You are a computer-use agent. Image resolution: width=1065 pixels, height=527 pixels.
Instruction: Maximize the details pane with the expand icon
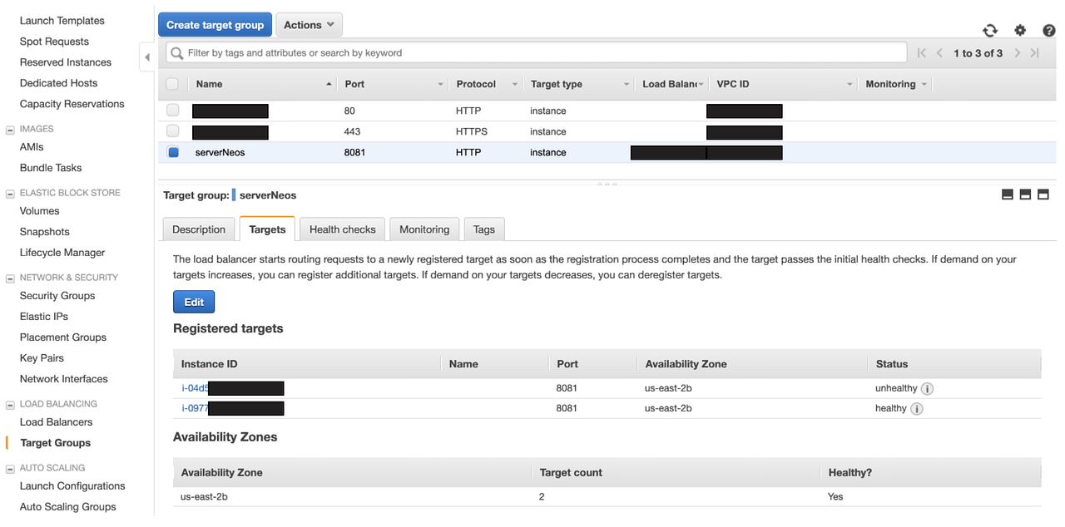(x=1043, y=194)
